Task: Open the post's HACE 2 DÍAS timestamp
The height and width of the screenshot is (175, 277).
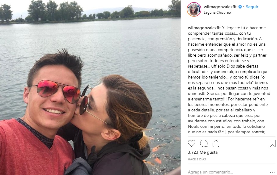Action: coord(197,159)
